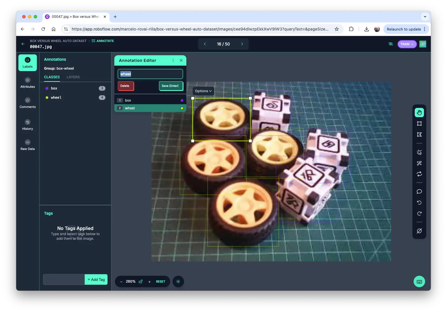Viewport: 447px width, 312px height.
Task: Click the Undo arrow icon
Action: tap(419, 203)
